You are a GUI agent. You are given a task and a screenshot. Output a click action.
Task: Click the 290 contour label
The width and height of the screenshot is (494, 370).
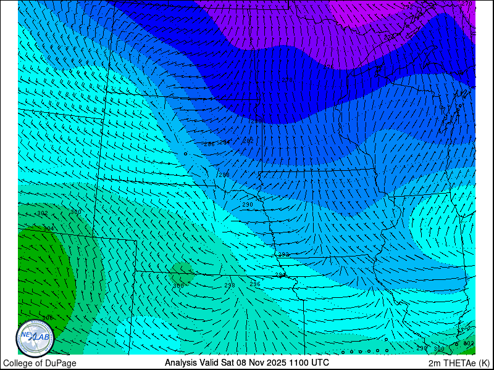[248, 205]
